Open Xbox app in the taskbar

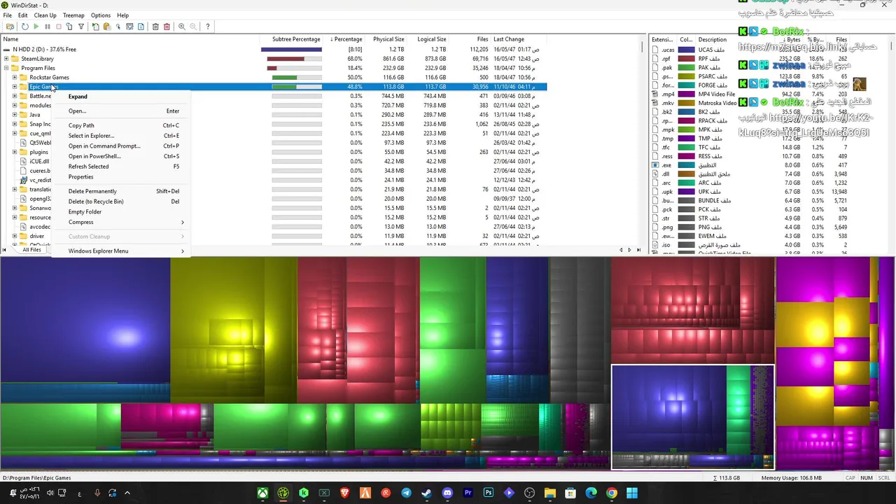262,493
